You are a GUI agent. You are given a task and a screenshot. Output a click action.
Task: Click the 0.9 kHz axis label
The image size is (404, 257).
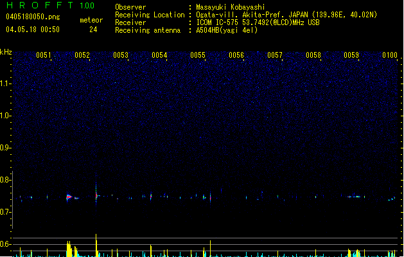[5, 148]
